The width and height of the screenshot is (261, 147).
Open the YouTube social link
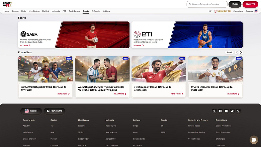point(227,111)
